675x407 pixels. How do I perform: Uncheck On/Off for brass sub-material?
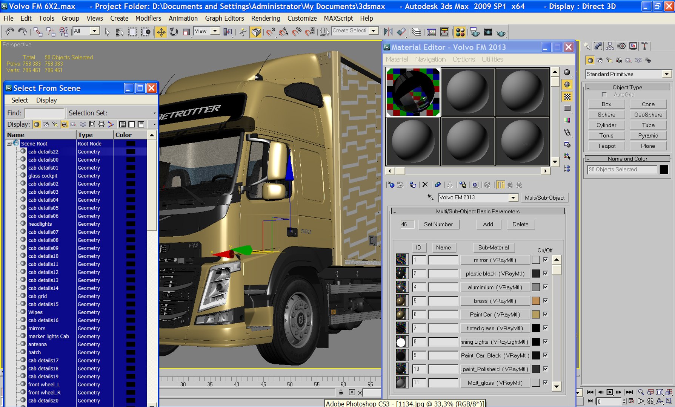546,300
